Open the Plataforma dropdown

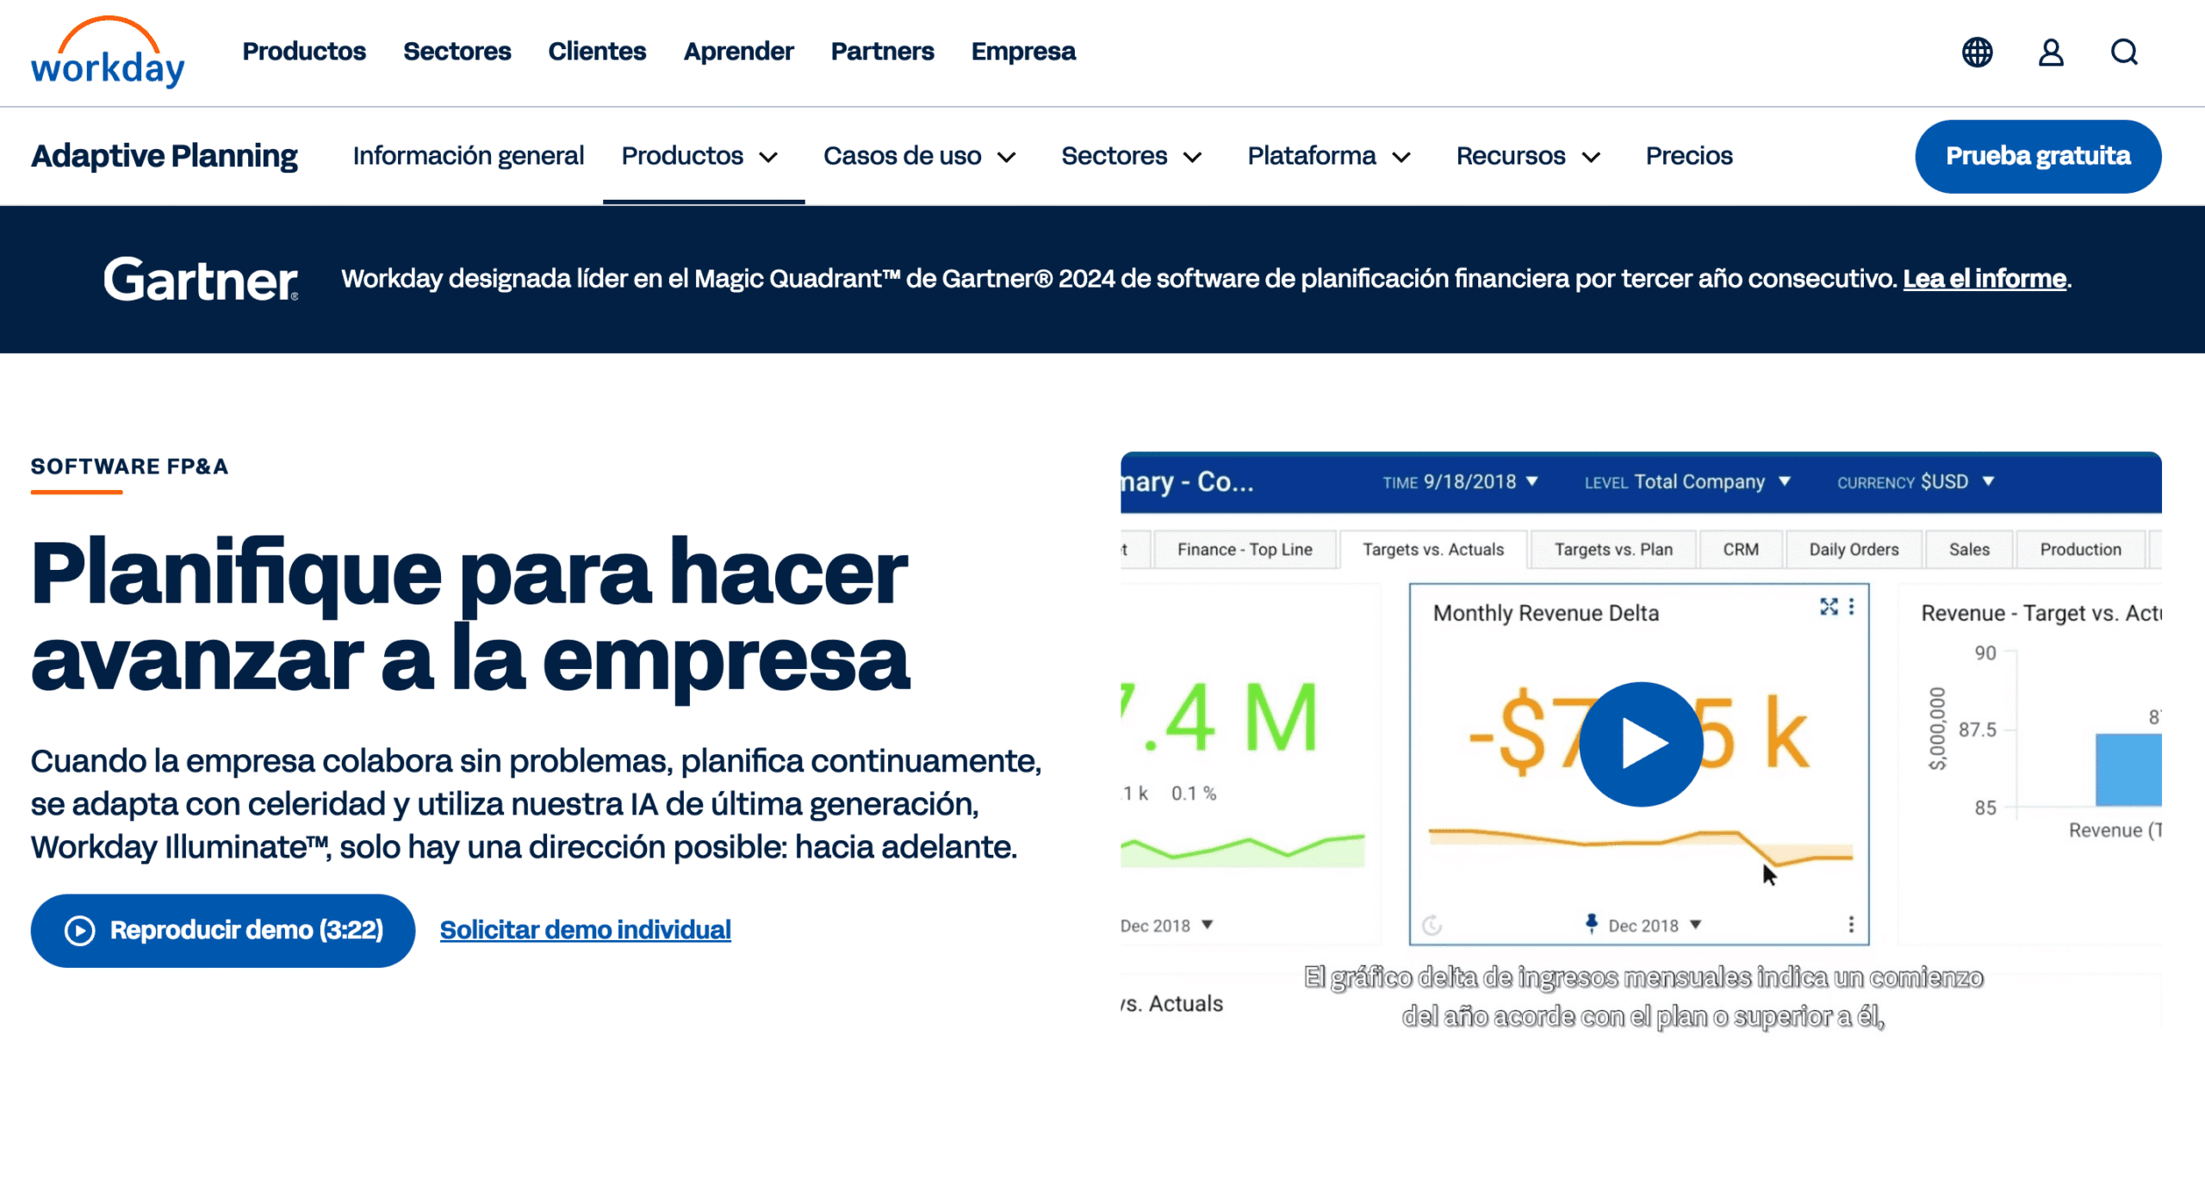(x=1329, y=156)
